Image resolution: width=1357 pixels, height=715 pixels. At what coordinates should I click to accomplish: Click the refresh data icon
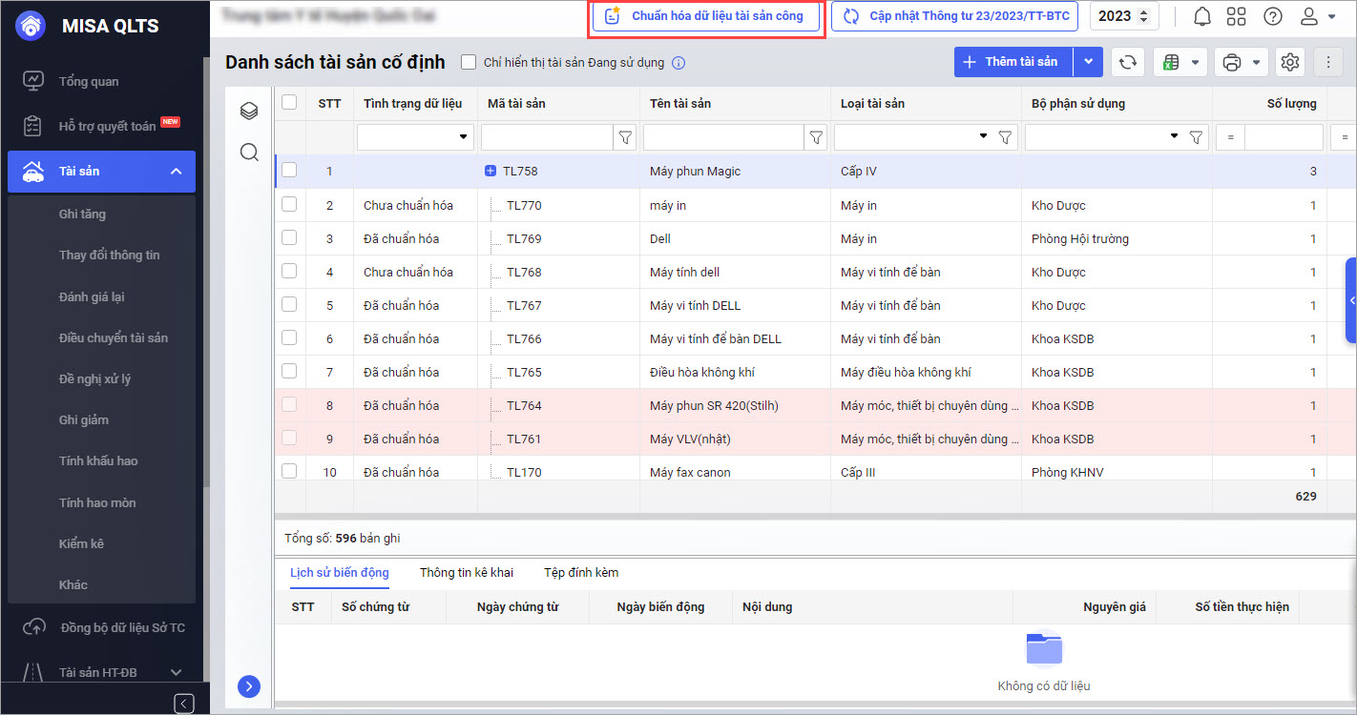tap(1128, 62)
